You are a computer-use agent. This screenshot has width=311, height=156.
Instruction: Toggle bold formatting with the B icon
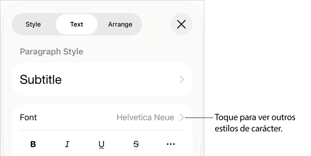tap(33, 144)
